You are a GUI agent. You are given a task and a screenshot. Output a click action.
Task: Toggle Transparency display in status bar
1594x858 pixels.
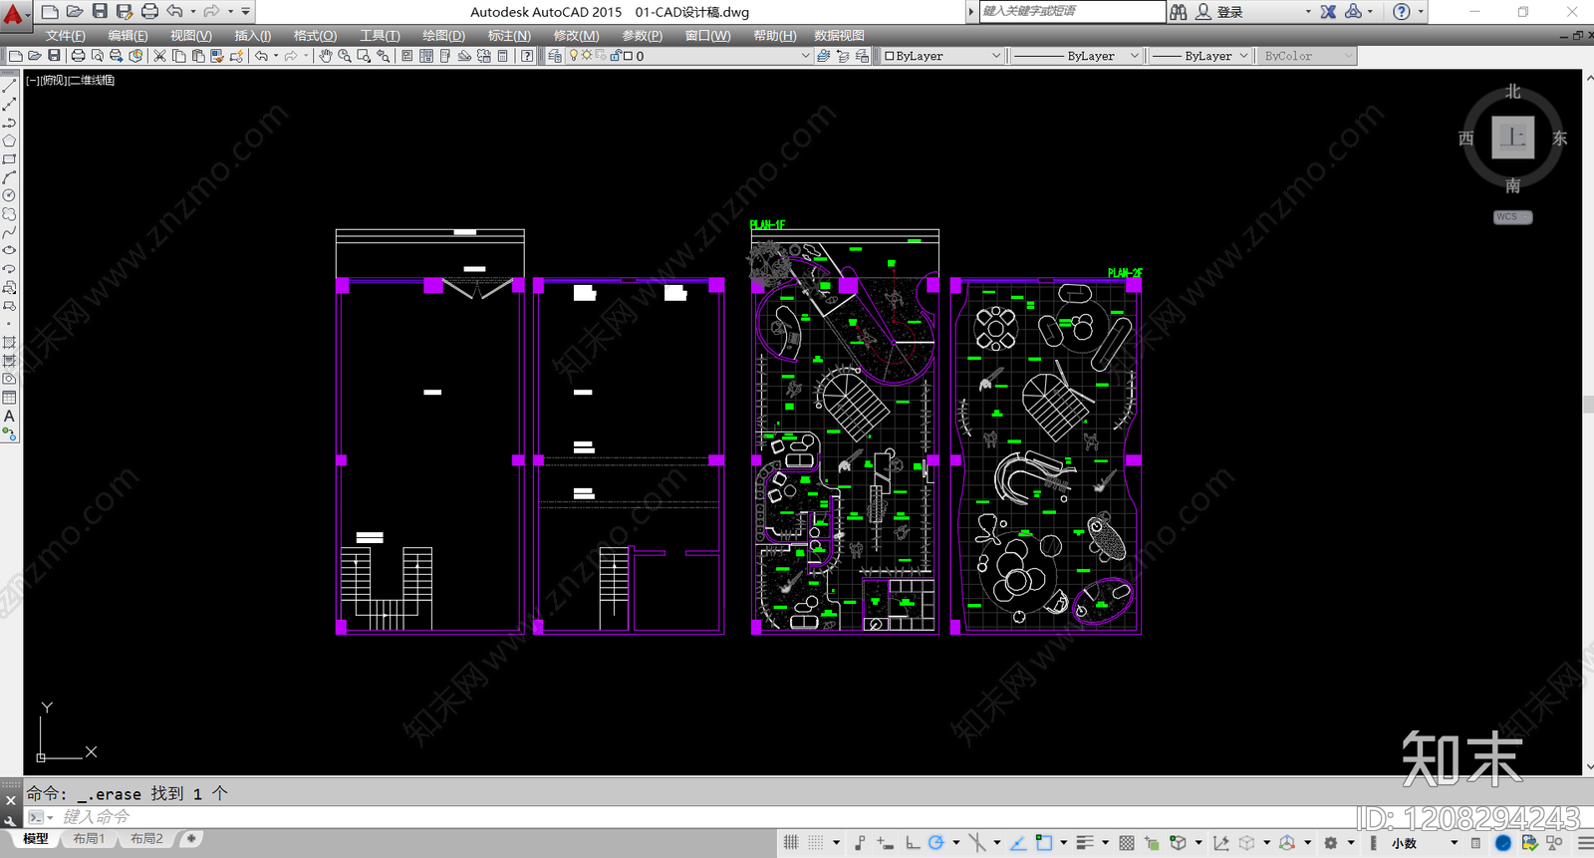(x=1127, y=843)
